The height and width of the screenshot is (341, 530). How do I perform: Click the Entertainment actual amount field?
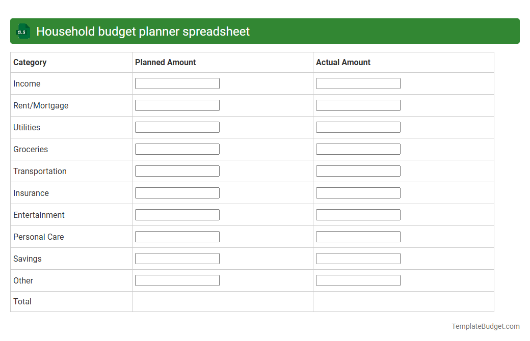pos(358,214)
